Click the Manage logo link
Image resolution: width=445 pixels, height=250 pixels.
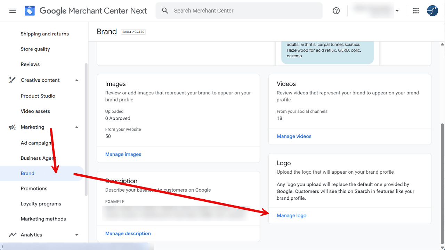point(291,216)
